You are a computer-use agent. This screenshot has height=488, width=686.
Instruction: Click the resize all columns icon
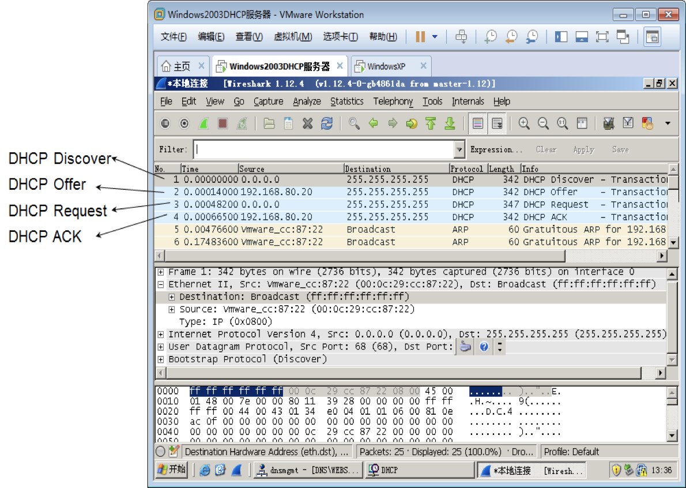coord(582,124)
